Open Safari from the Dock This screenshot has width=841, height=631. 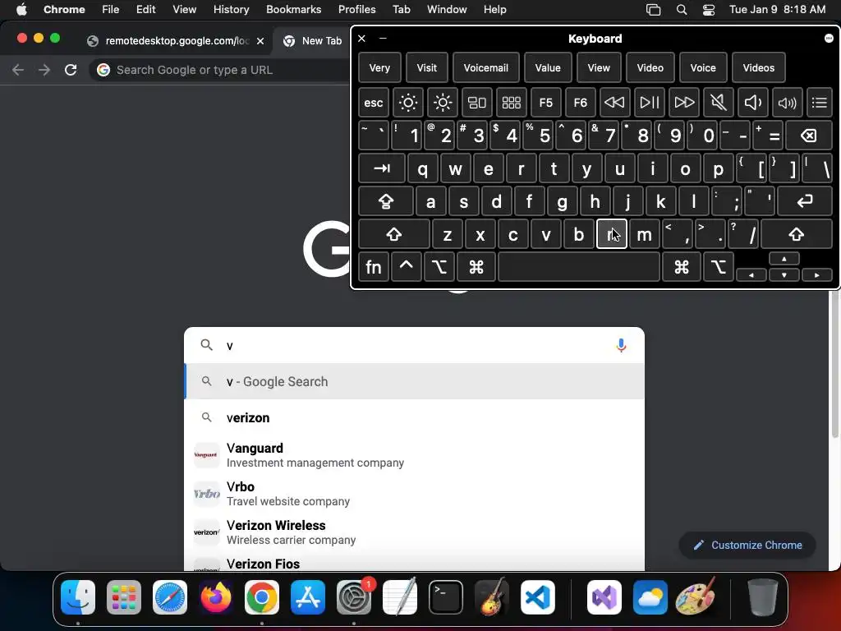[x=170, y=597]
